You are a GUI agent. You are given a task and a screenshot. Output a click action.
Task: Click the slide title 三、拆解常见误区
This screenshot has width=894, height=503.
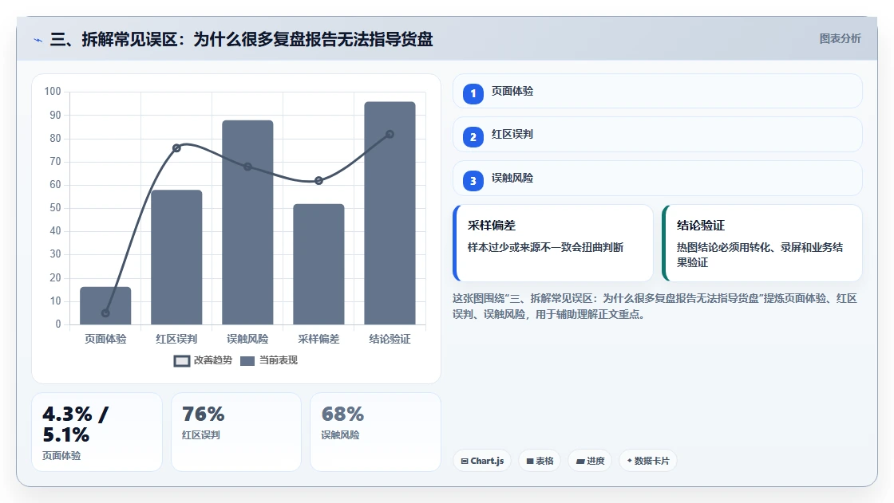click(241, 39)
